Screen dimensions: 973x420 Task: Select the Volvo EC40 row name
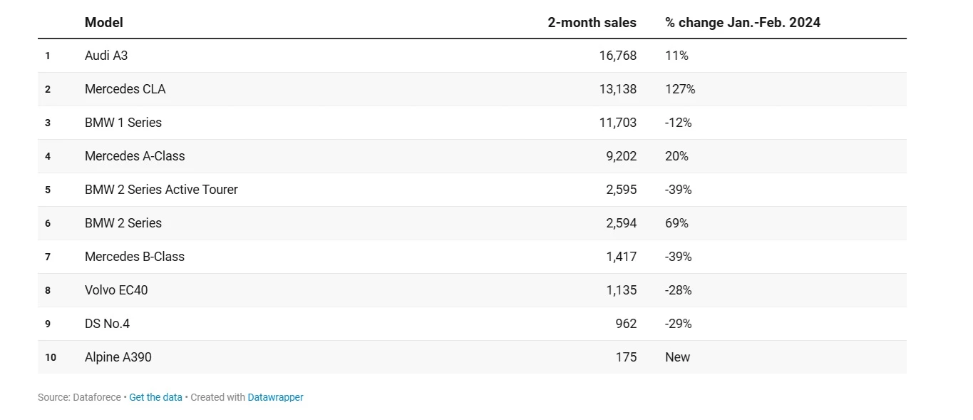point(116,290)
